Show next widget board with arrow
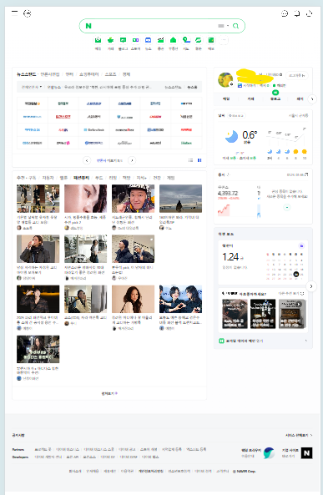Screen dimensions: 323x495 (x=311, y=286)
